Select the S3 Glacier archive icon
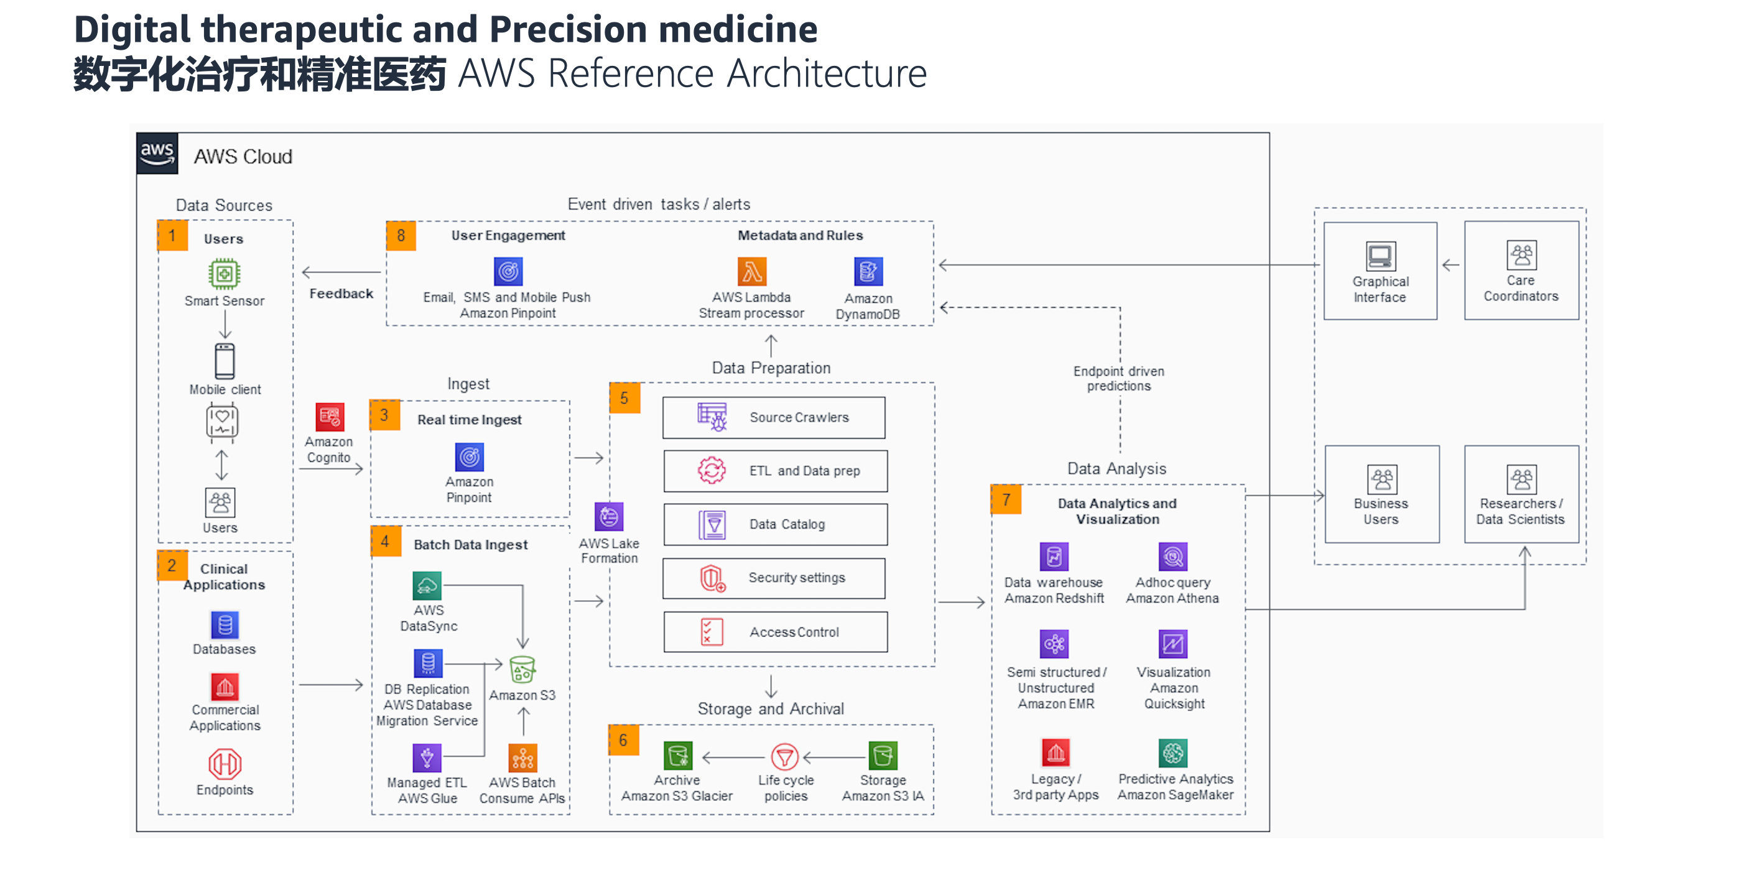The width and height of the screenshot is (1764, 893). click(678, 756)
